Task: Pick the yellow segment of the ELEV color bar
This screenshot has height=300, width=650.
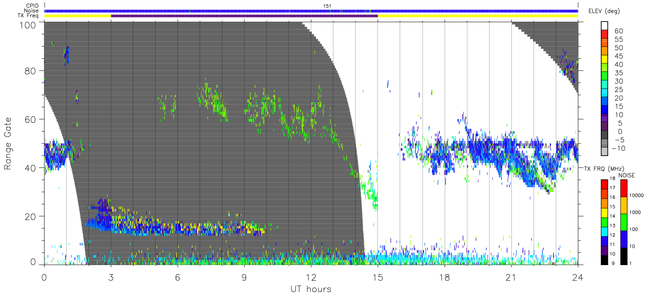Action: 604,60
